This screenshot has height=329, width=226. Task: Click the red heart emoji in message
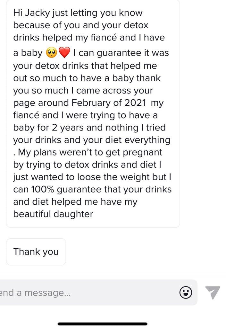[x=64, y=53]
